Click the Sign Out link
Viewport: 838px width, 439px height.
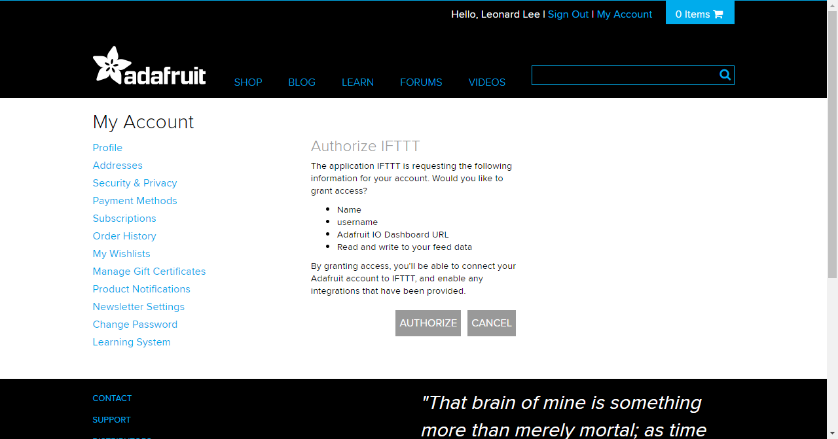coord(568,14)
